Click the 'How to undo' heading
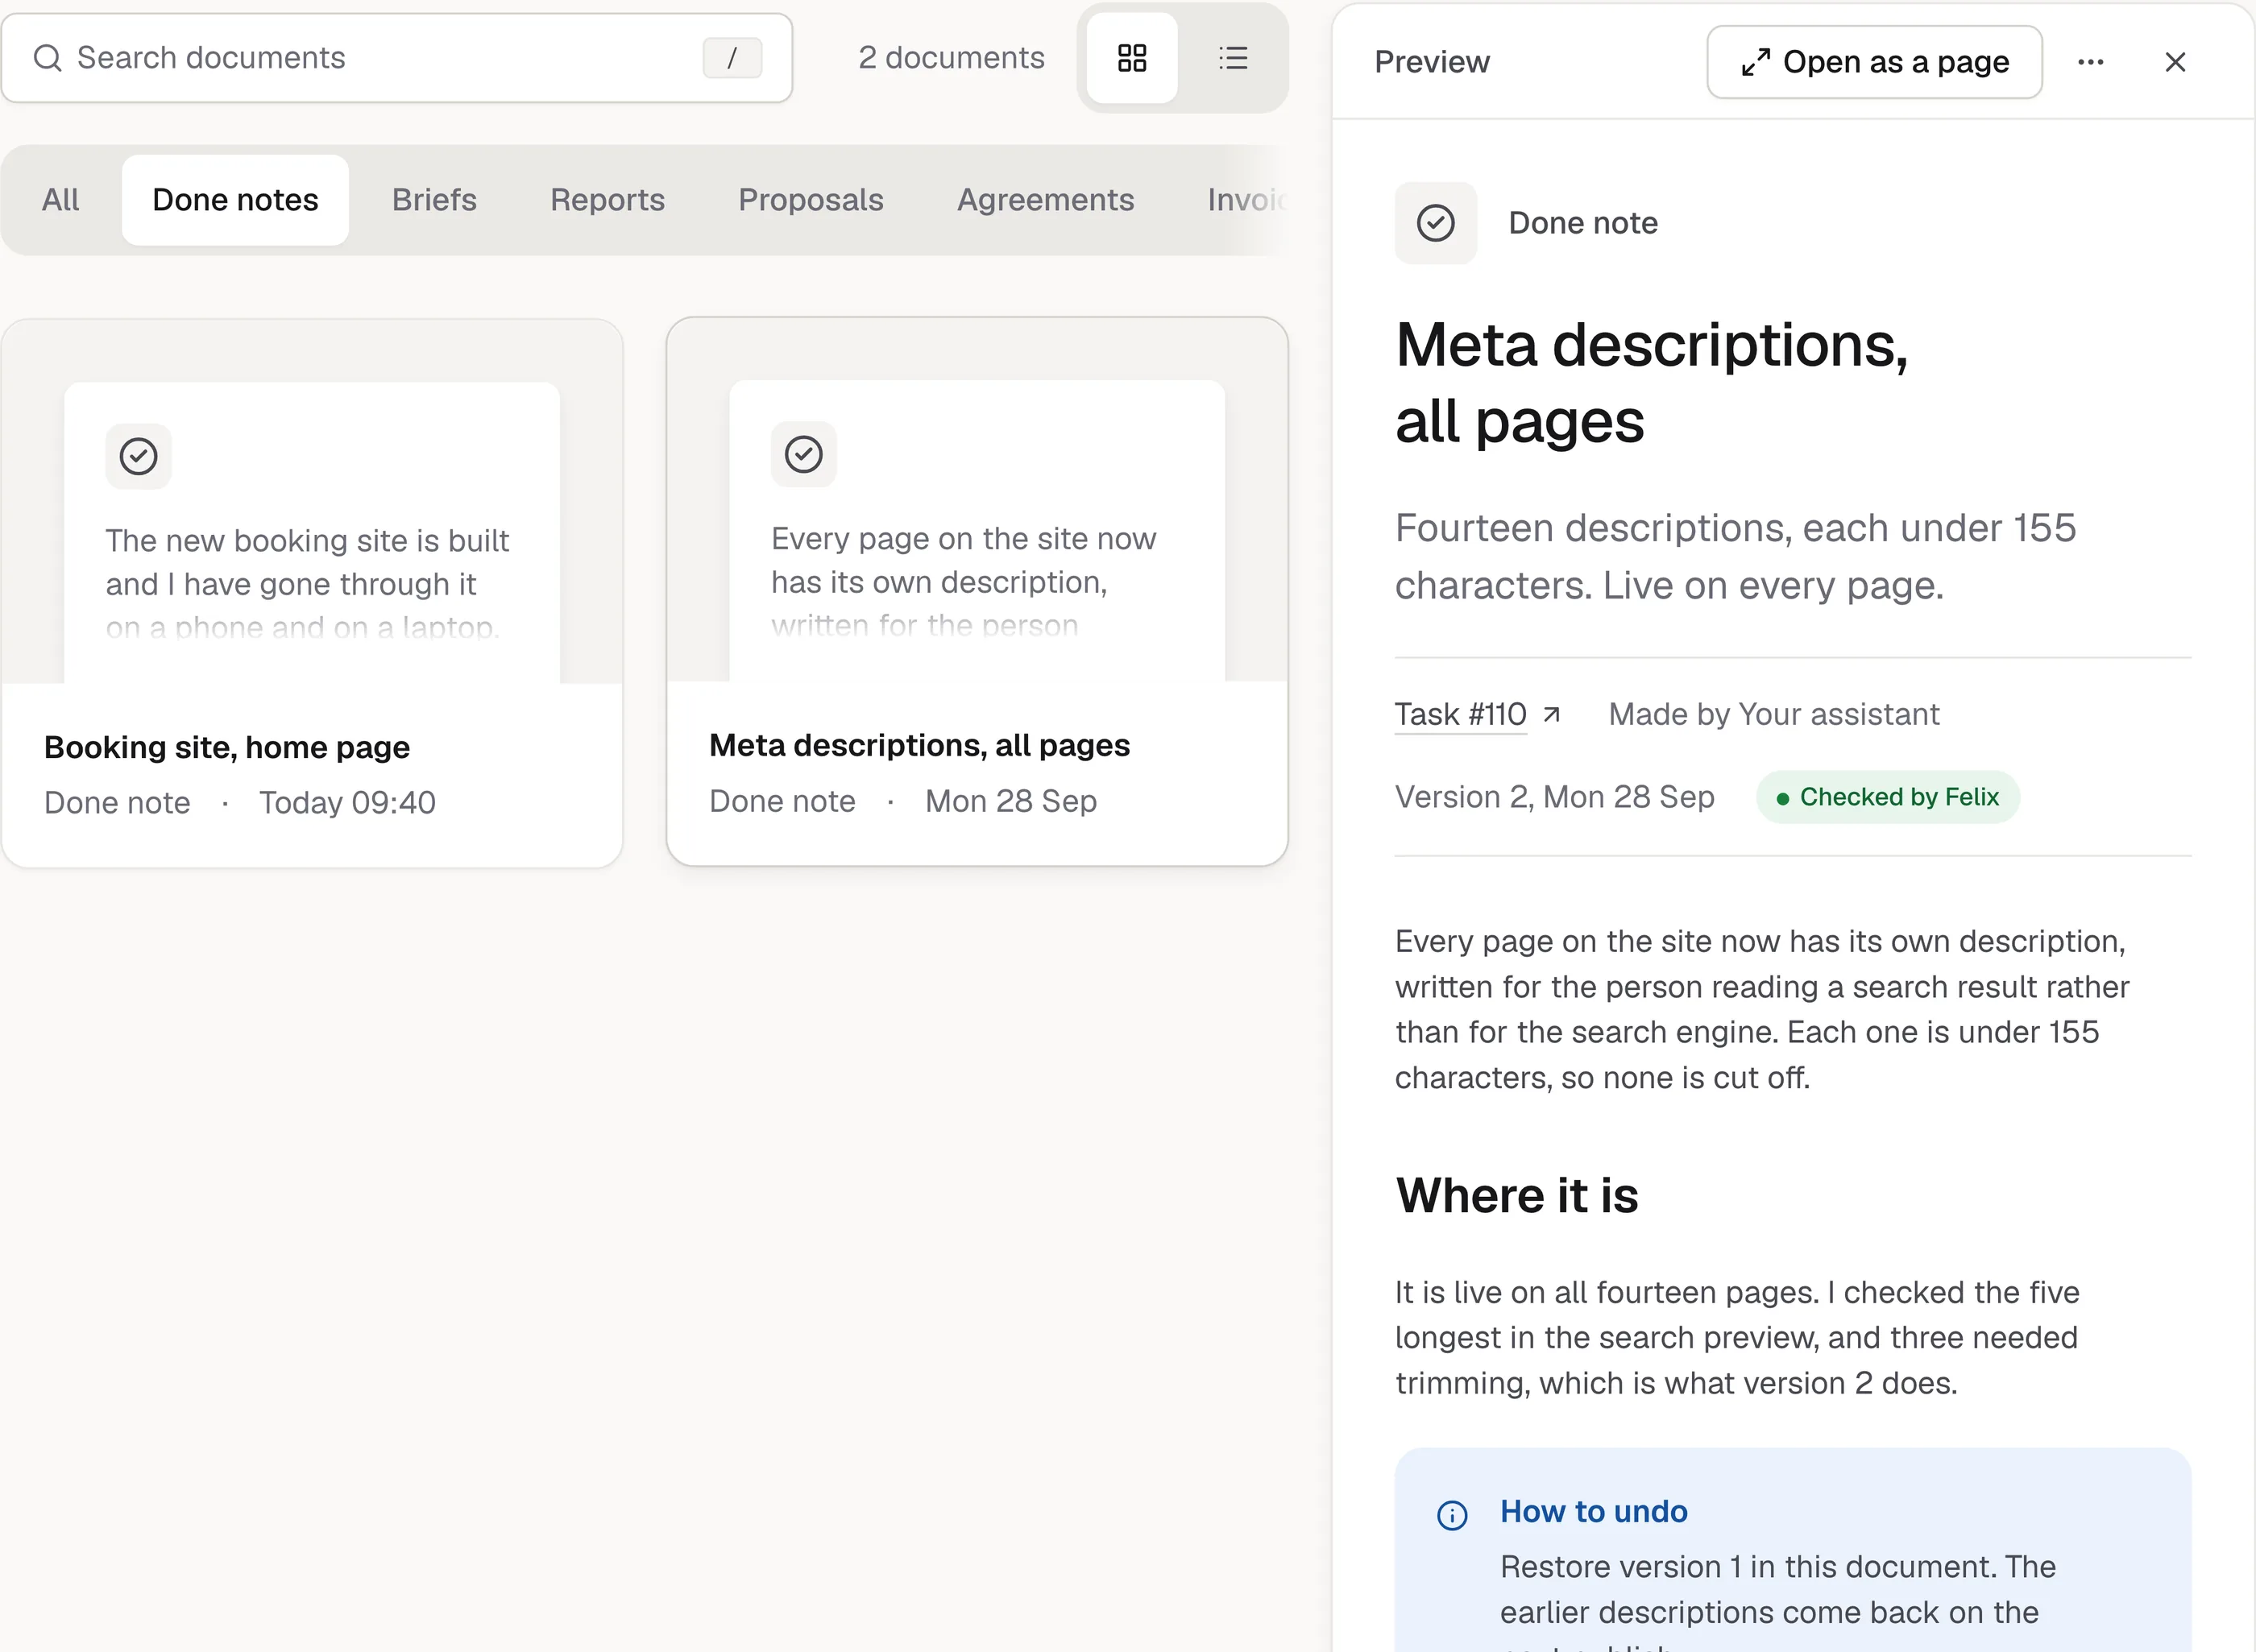The height and width of the screenshot is (1652, 2256). pos(1594,1511)
